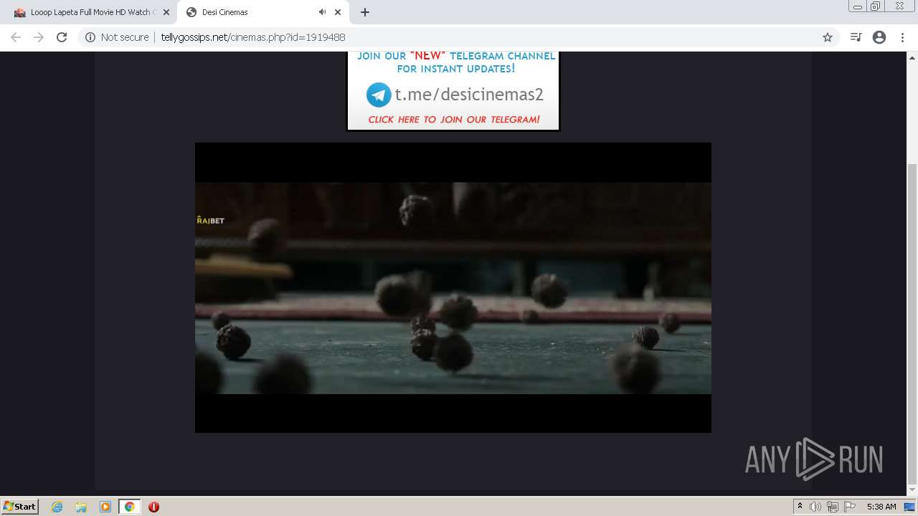This screenshot has width=918, height=516.
Task: Open media controls in Chrome toolbar
Action: click(856, 37)
